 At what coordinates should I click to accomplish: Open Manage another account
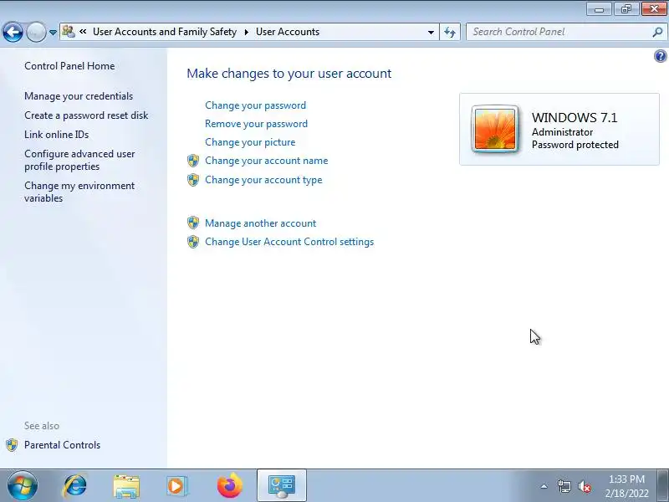(x=260, y=223)
